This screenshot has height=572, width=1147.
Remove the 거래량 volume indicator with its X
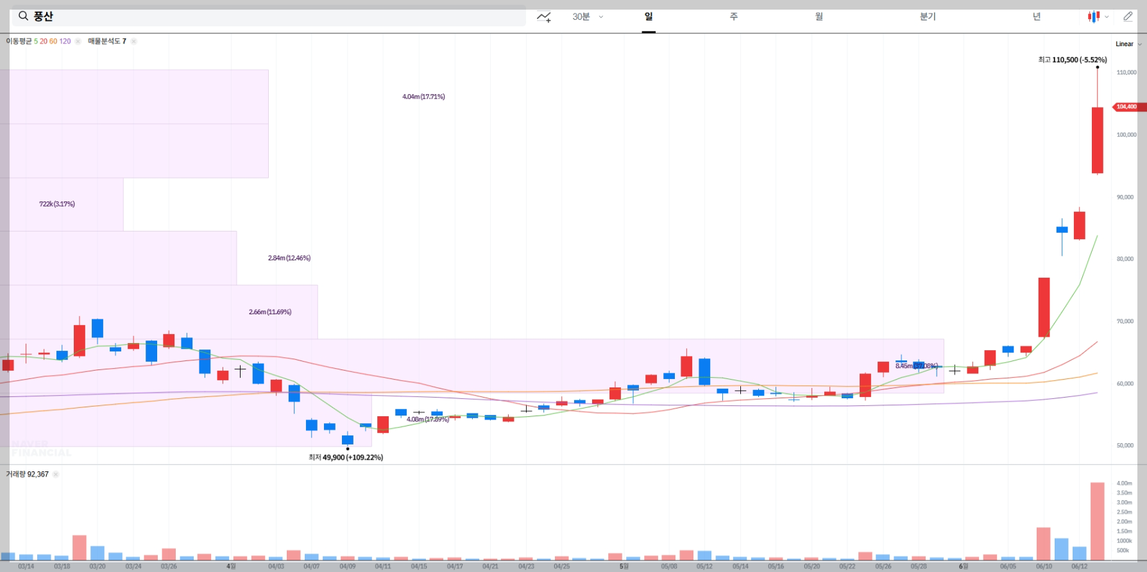56,475
